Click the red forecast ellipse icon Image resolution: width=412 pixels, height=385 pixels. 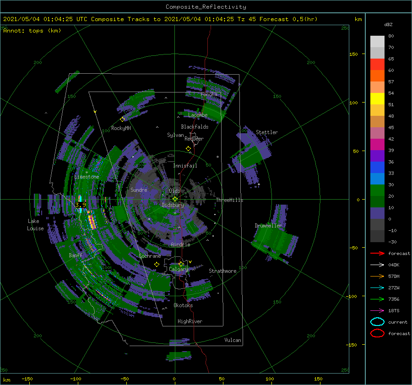(x=377, y=333)
